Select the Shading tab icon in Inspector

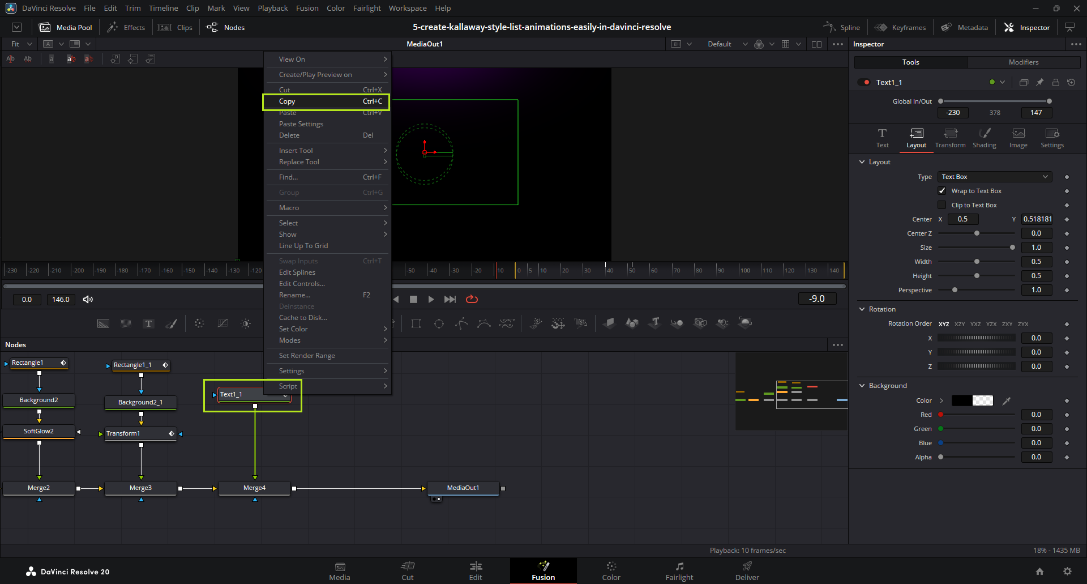[x=984, y=138]
